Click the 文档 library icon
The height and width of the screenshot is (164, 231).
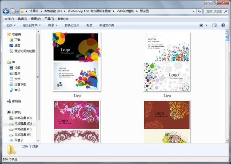pos(11,79)
